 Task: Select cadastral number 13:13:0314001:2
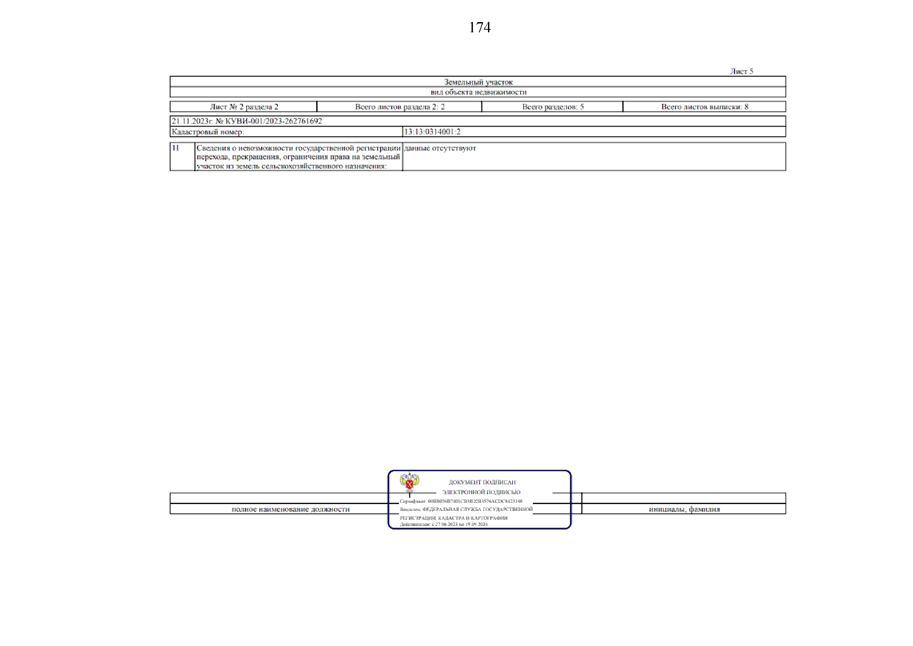(x=433, y=132)
